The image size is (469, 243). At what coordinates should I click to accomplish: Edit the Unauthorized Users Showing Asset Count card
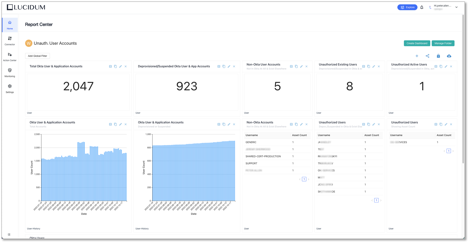446,124
